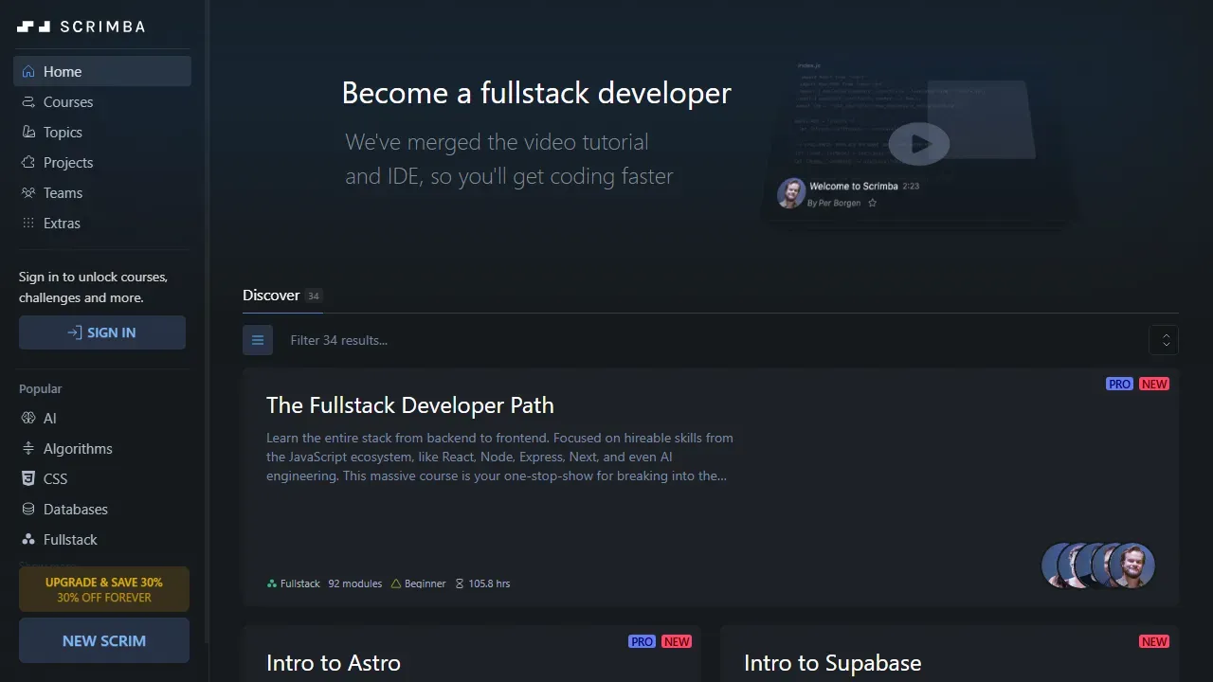The image size is (1213, 682).
Task: Open the Home sidebar item
Action: [102, 71]
